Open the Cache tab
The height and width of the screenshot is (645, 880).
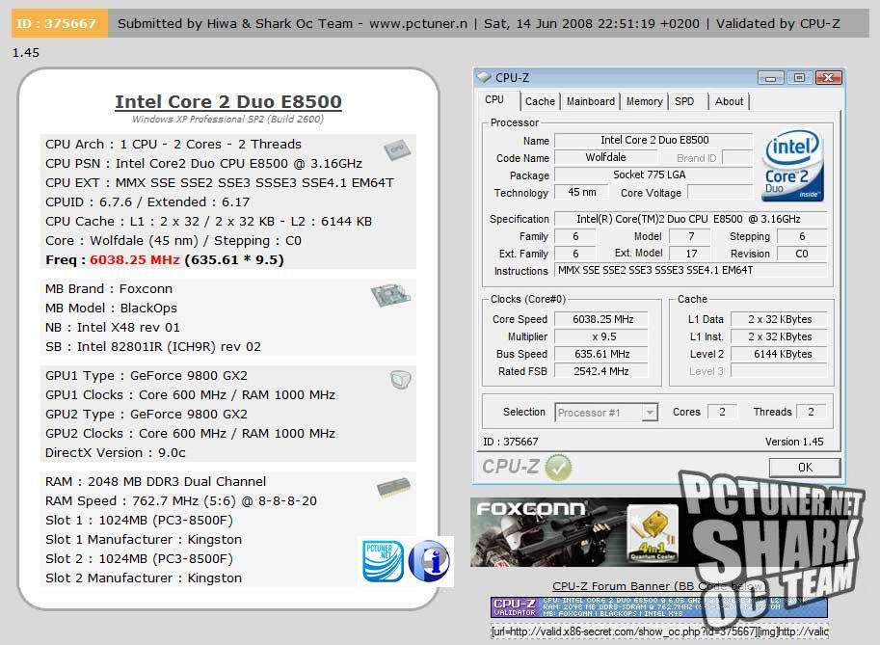click(x=540, y=101)
